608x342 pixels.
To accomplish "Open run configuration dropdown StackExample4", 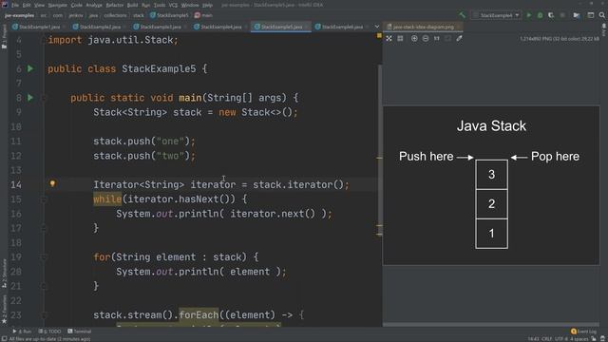I will (497, 15).
